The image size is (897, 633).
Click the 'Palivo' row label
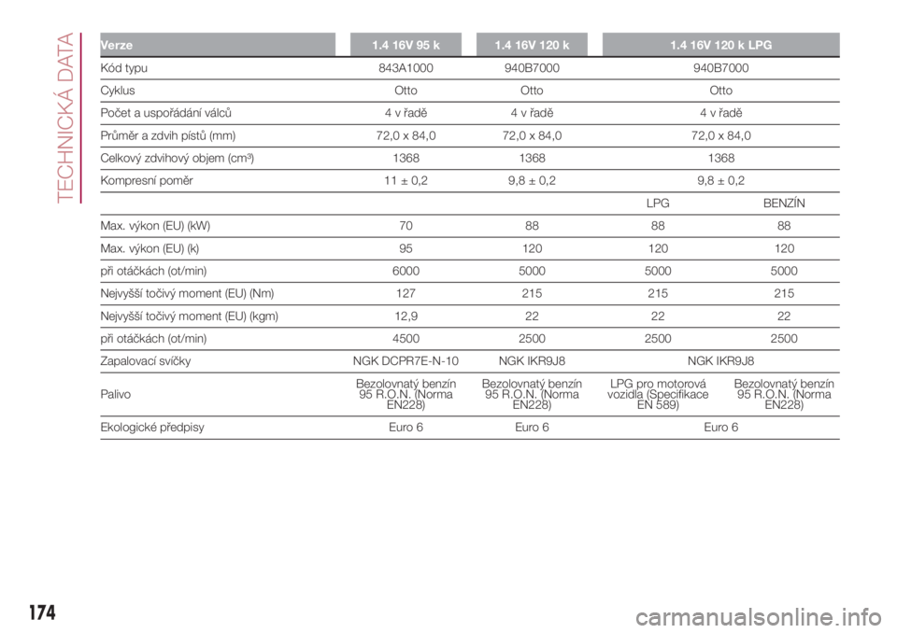click(x=115, y=395)
